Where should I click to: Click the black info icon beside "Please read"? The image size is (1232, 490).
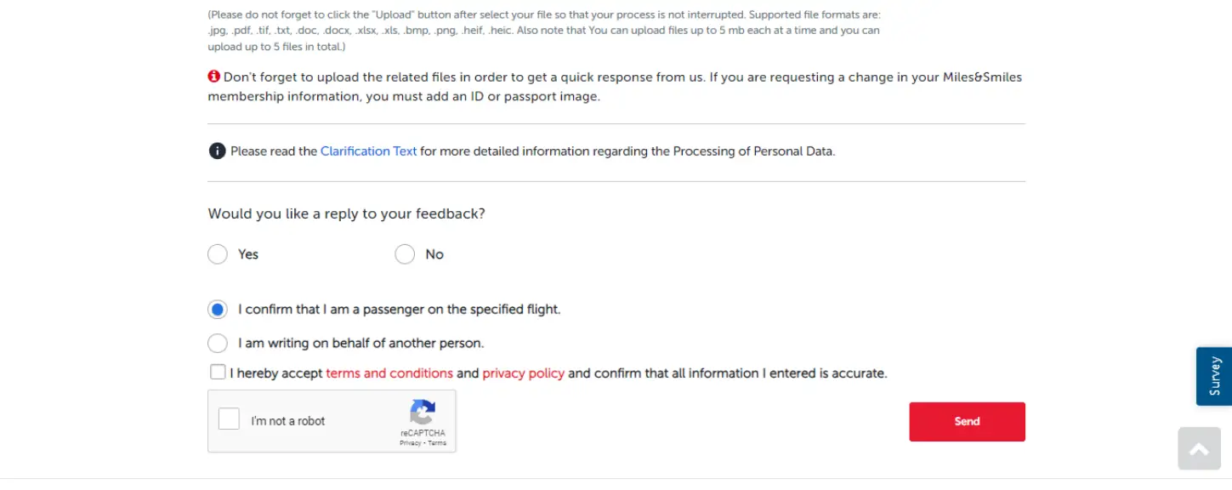[x=217, y=151]
